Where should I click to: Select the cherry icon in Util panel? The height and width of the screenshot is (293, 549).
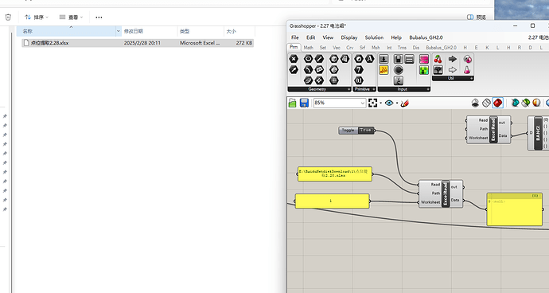point(438,59)
